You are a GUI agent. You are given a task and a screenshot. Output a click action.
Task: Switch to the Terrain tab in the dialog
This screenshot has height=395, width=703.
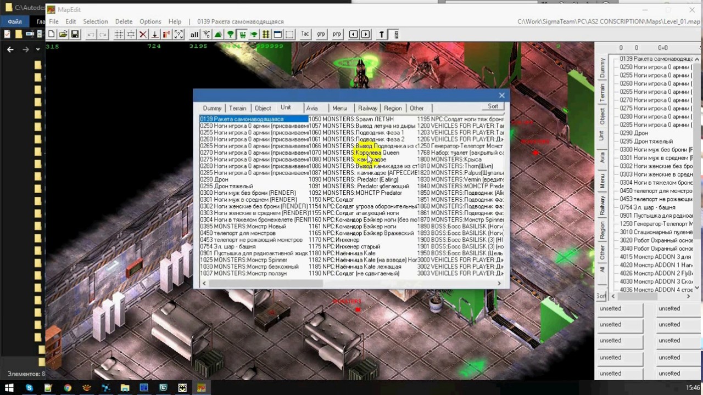click(x=237, y=108)
